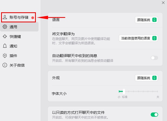
Task: Open the 账号与存储 settings tab
Action: 18,17
